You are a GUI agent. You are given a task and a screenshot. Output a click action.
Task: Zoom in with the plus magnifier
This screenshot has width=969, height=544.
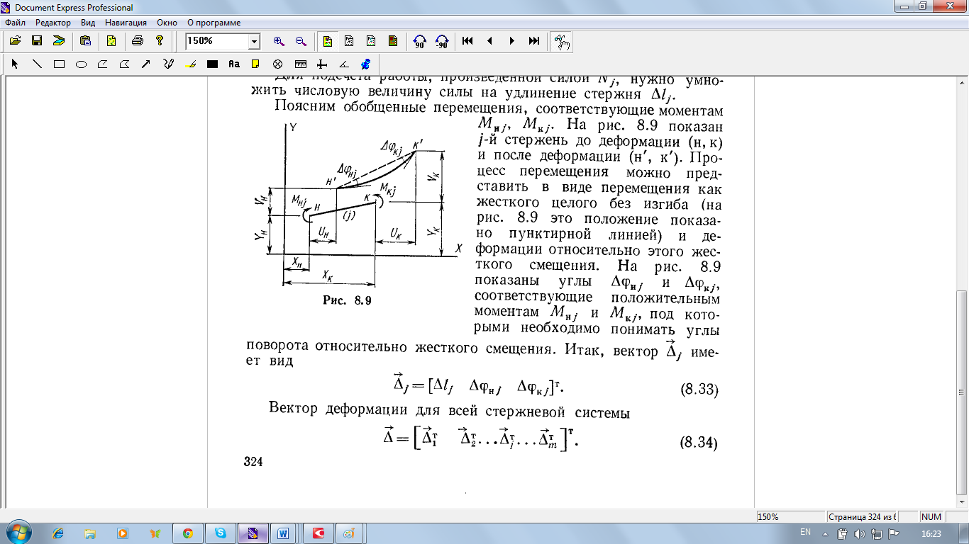tap(279, 41)
